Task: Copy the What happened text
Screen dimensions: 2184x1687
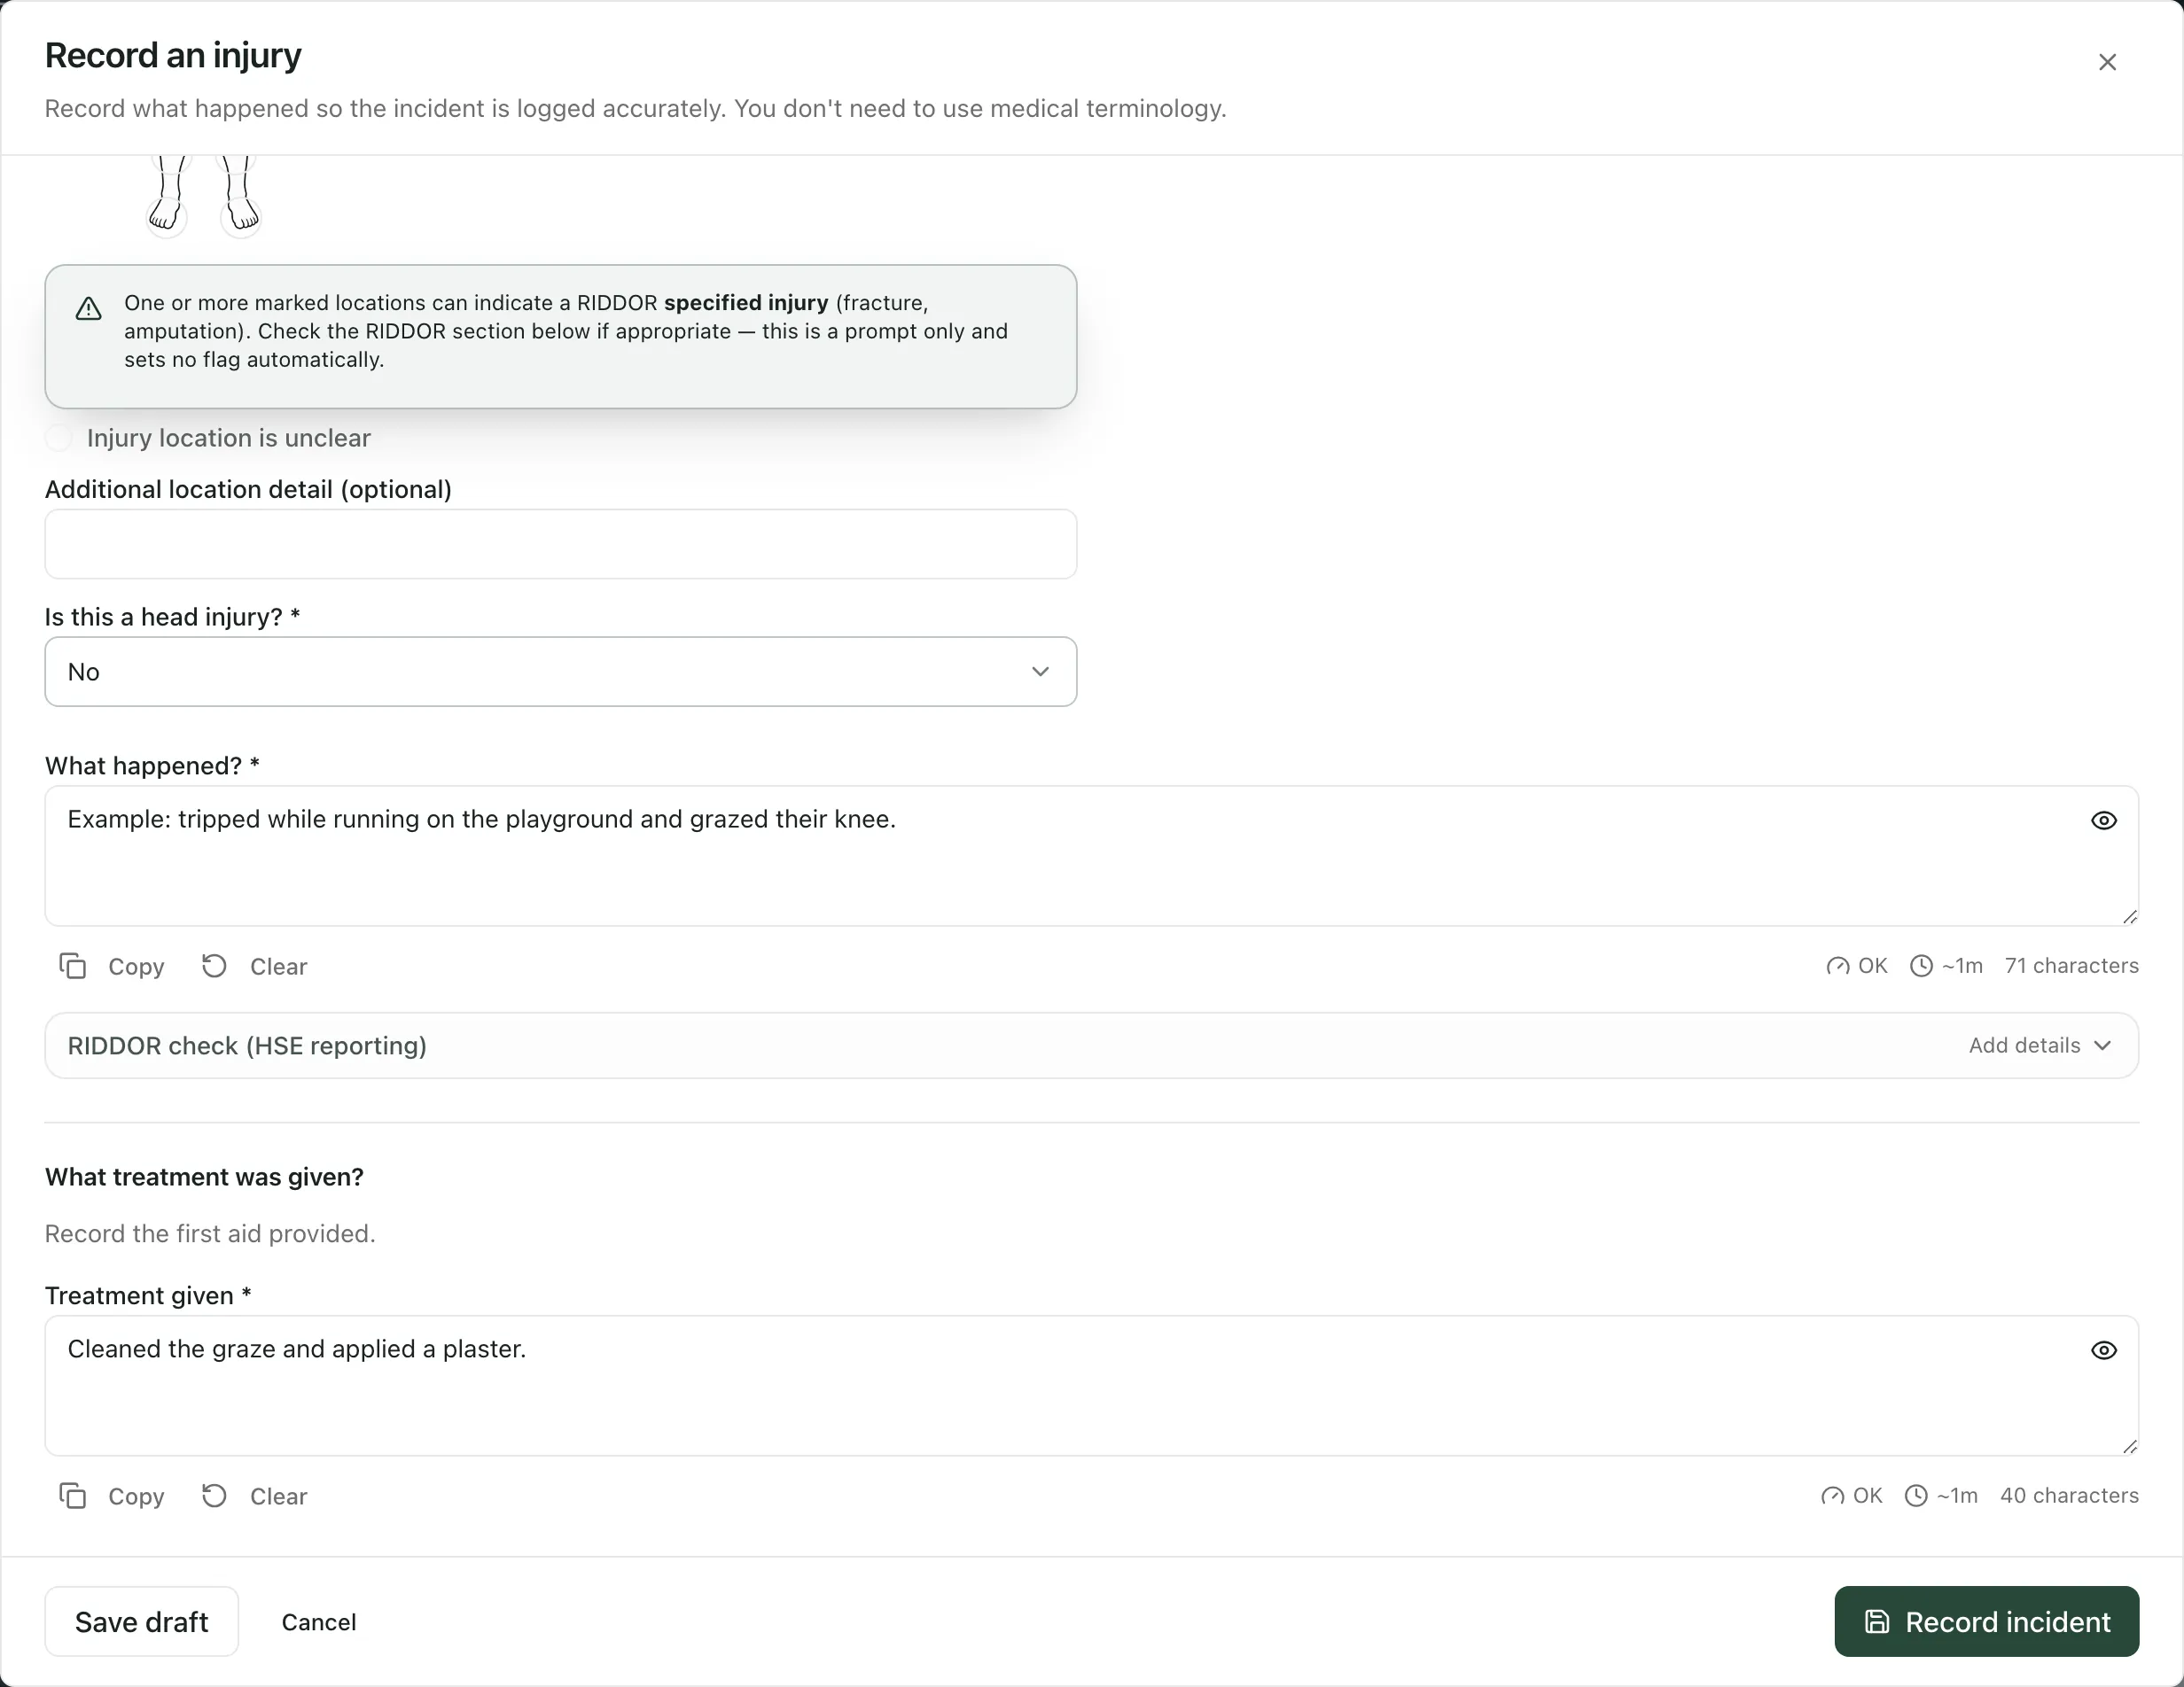Action: tap(112, 967)
